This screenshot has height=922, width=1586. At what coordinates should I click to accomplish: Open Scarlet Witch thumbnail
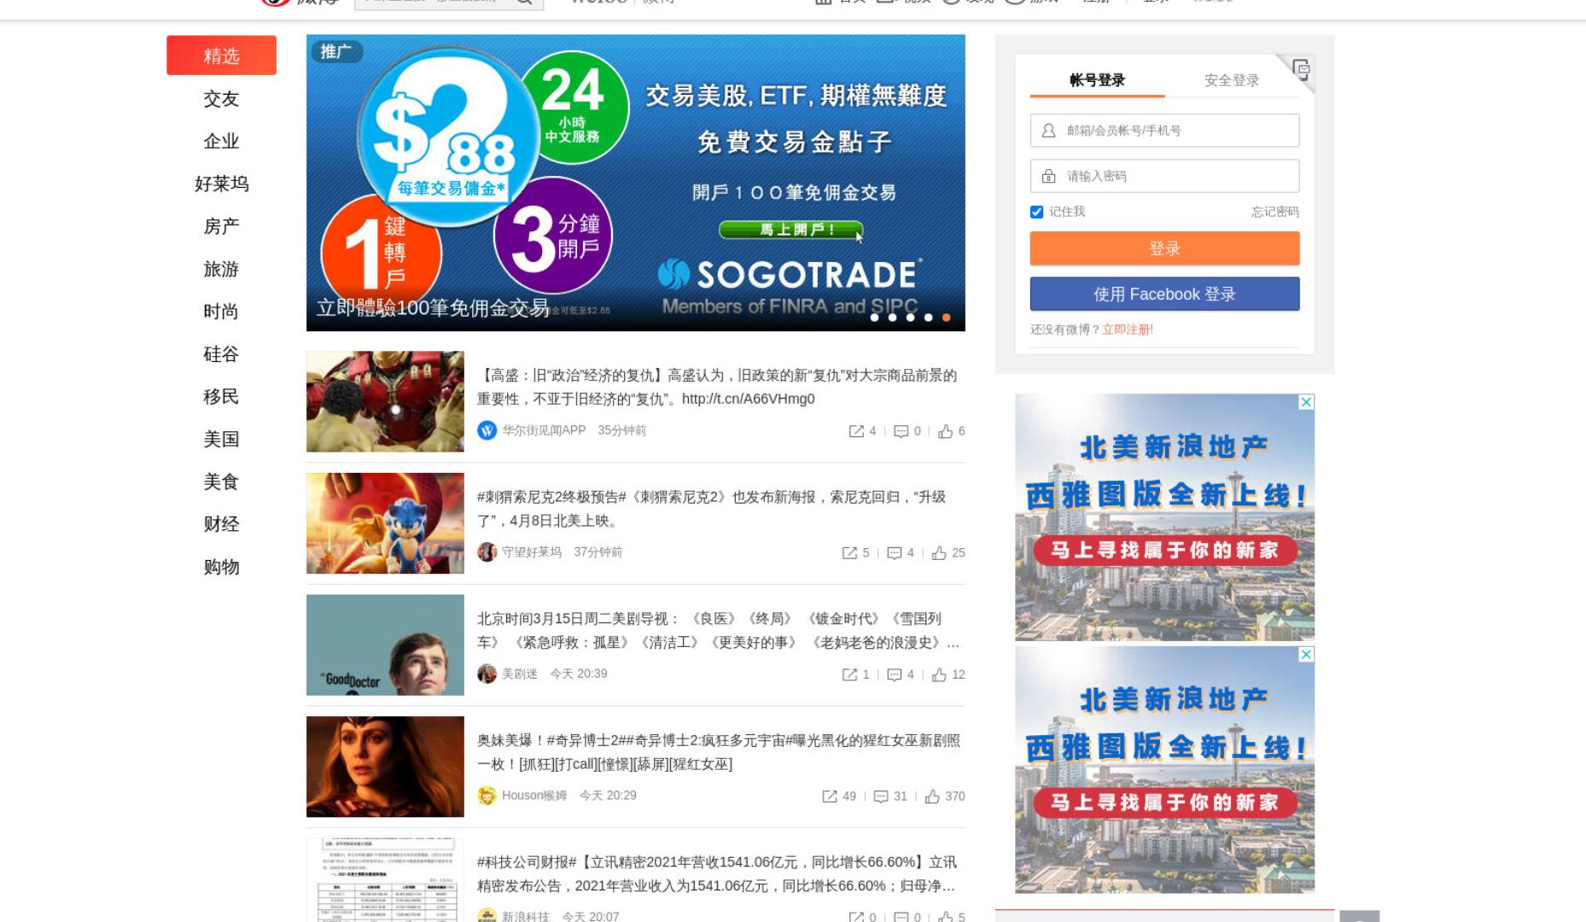tap(385, 767)
